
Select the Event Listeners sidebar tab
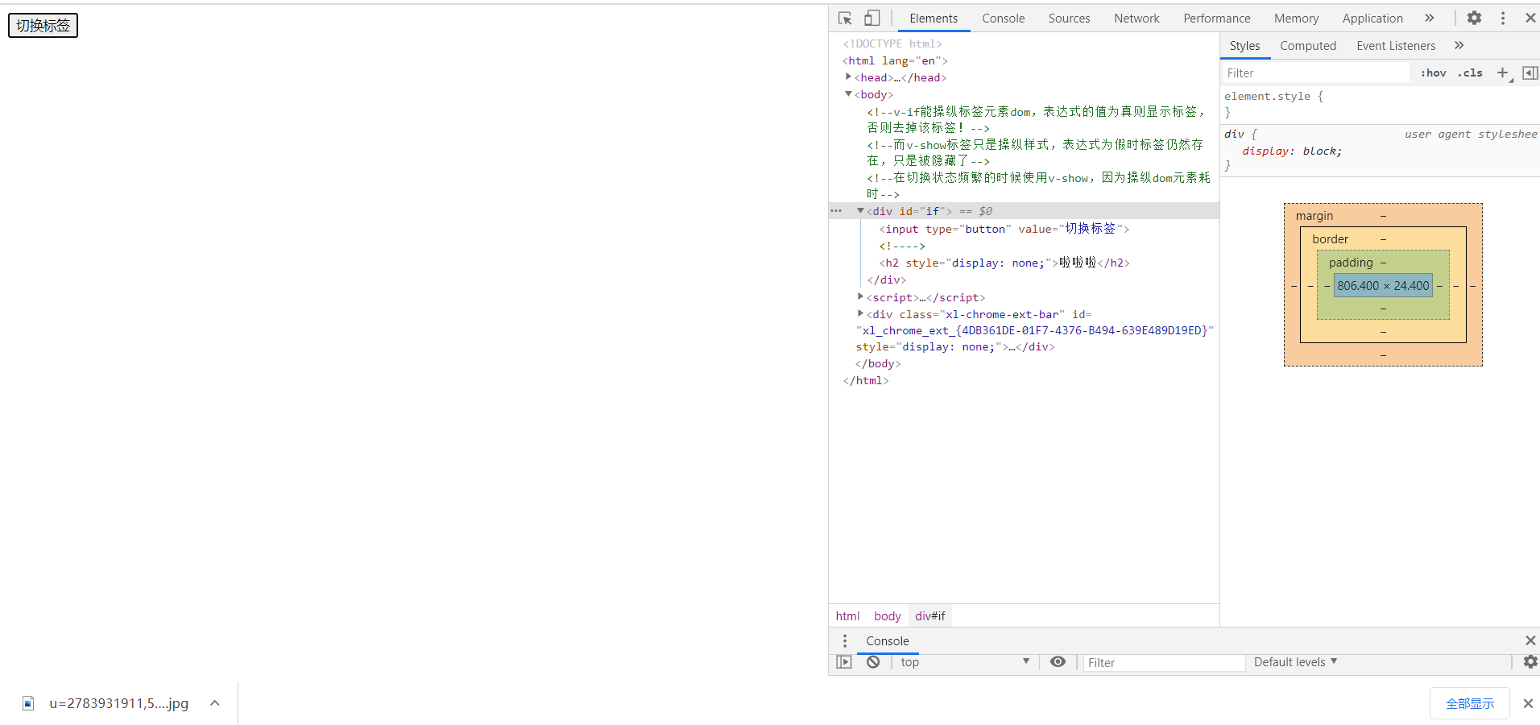click(x=1396, y=46)
